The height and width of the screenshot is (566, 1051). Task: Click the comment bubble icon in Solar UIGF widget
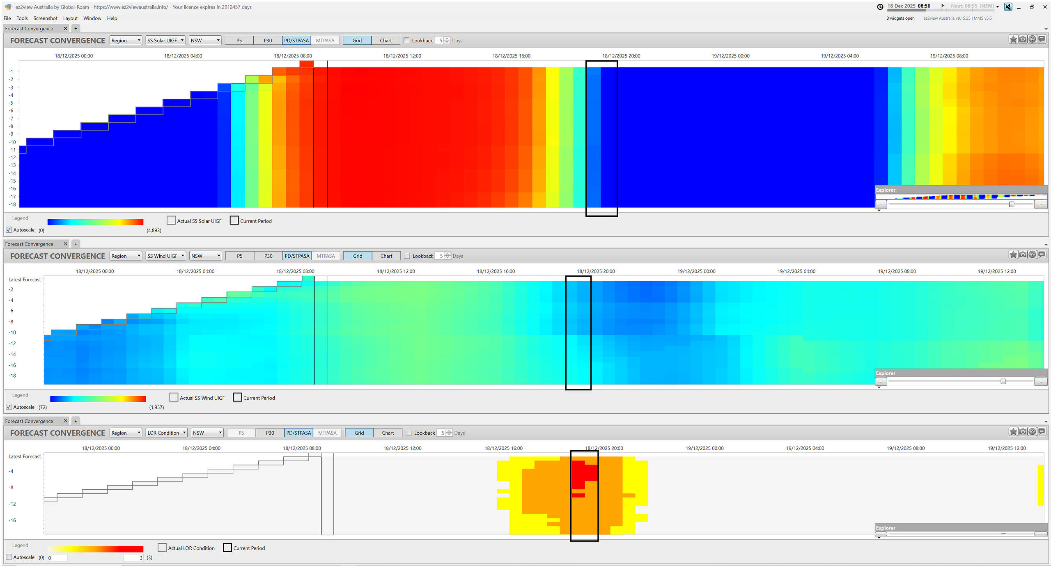[1042, 39]
